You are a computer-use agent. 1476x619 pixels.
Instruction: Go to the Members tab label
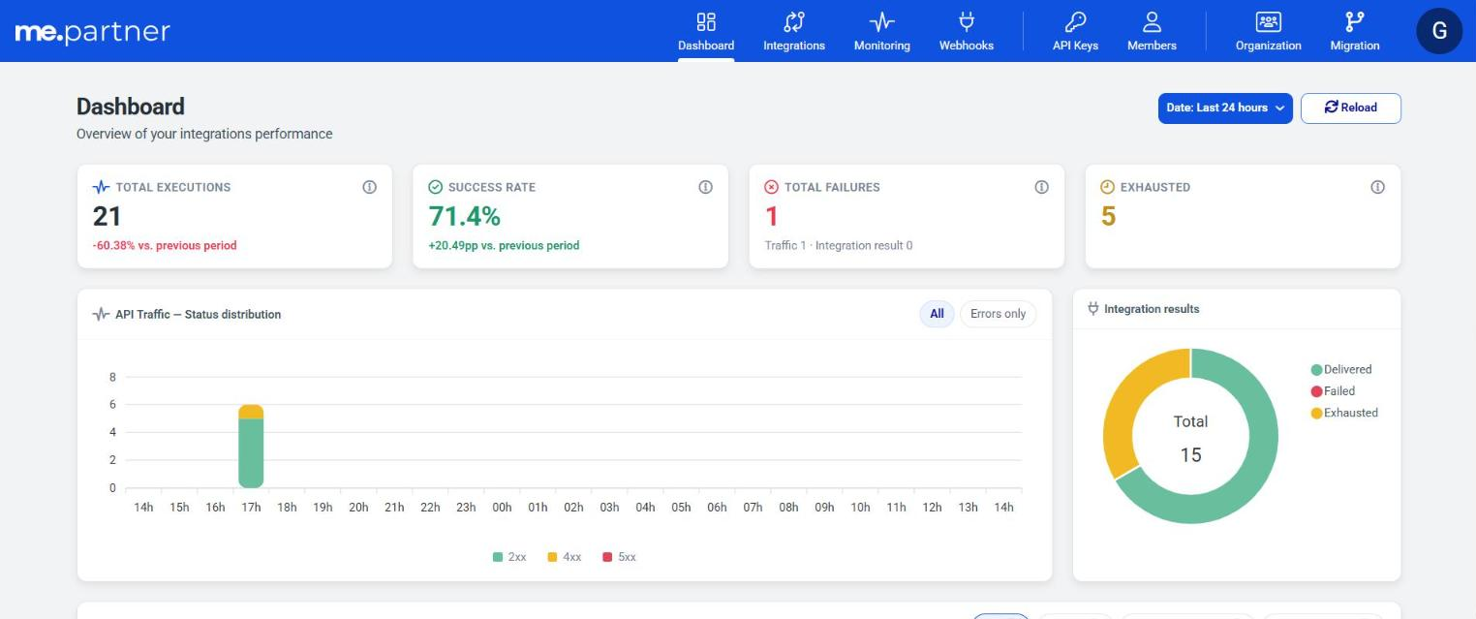coord(1152,46)
